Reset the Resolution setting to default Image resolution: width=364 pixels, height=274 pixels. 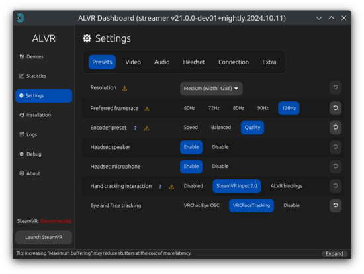coord(336,87)
